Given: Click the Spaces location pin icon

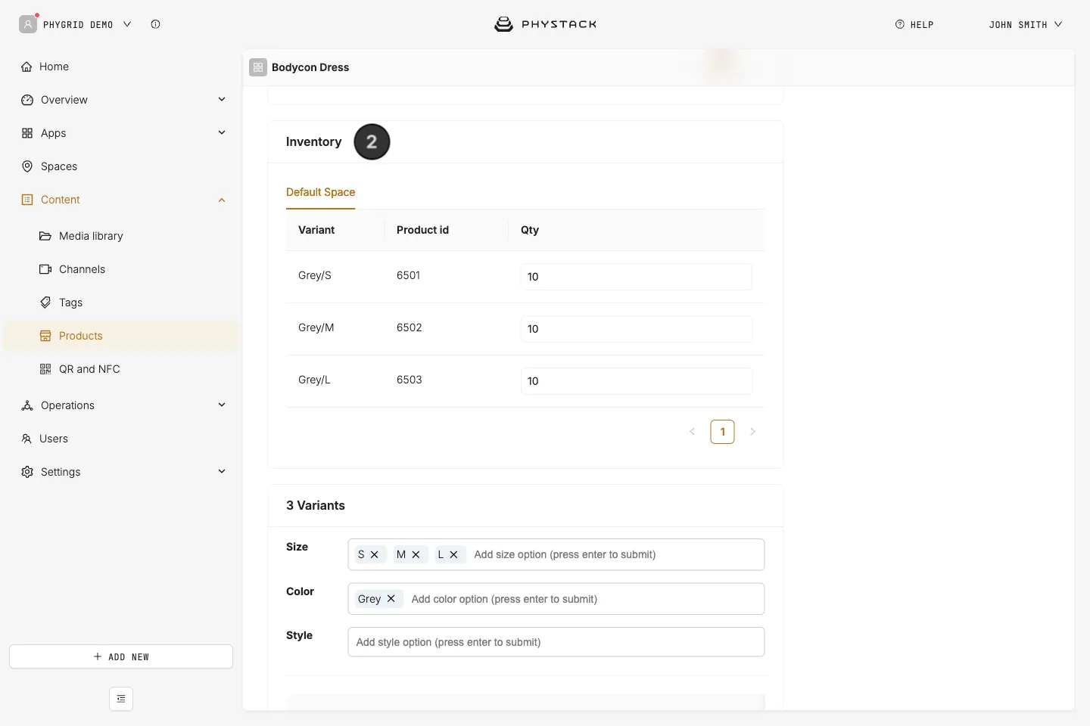Looking at the screenshot, I should point(27,166).
